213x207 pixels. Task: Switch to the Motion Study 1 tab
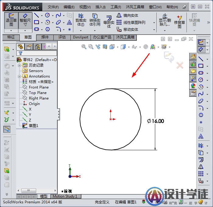[66, 196]
